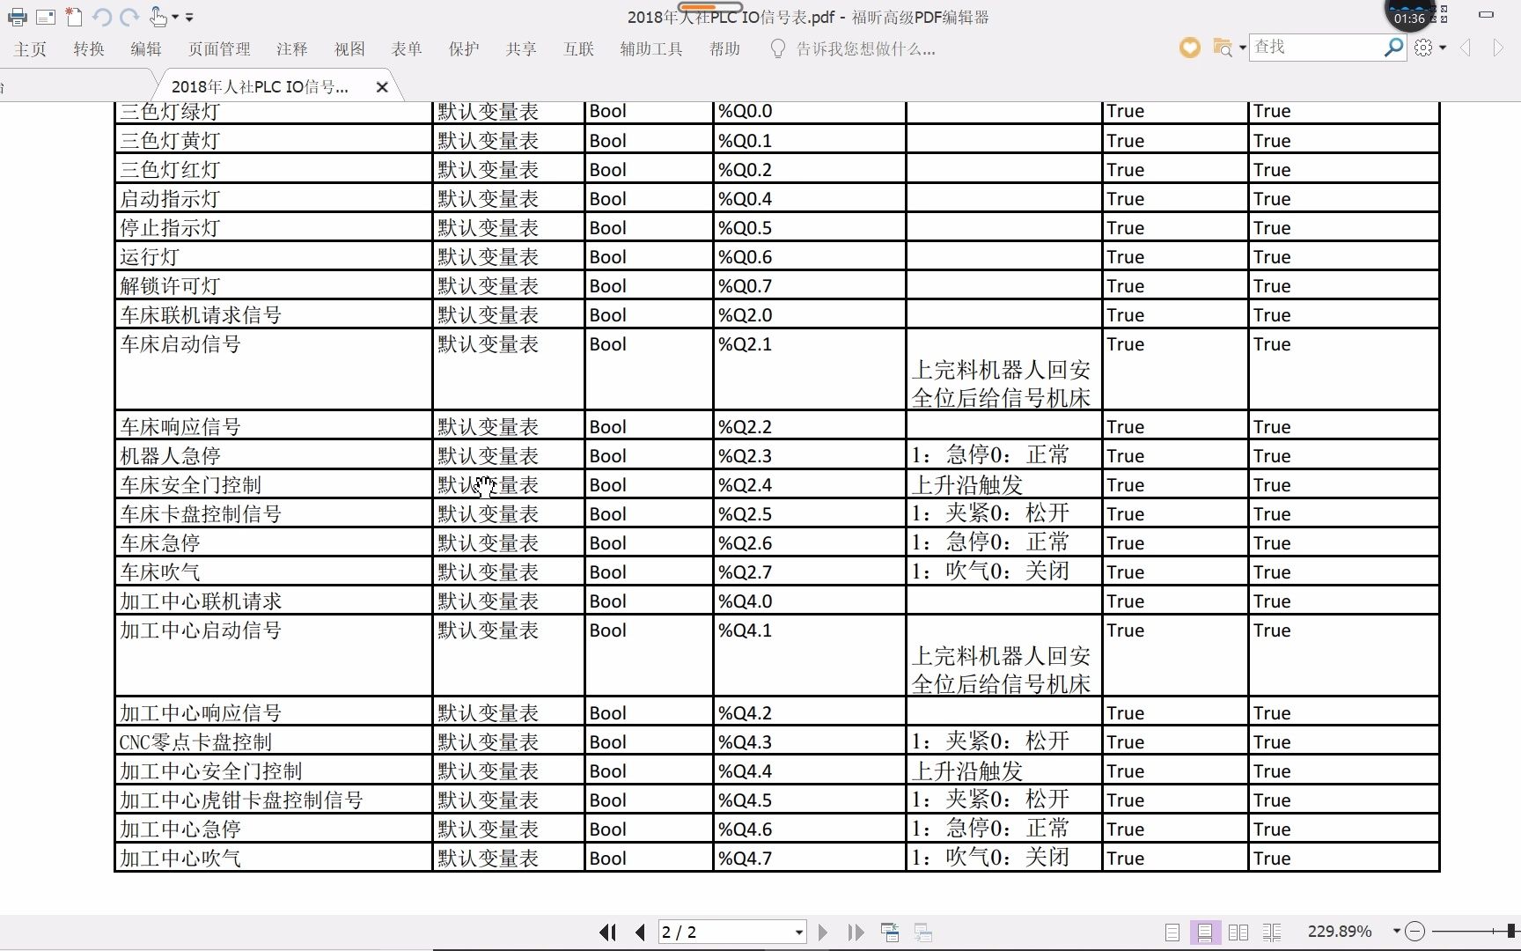This screenshot has width=1521, height=951.
Task: Click the email envelope icon
Action: point(46,17)
